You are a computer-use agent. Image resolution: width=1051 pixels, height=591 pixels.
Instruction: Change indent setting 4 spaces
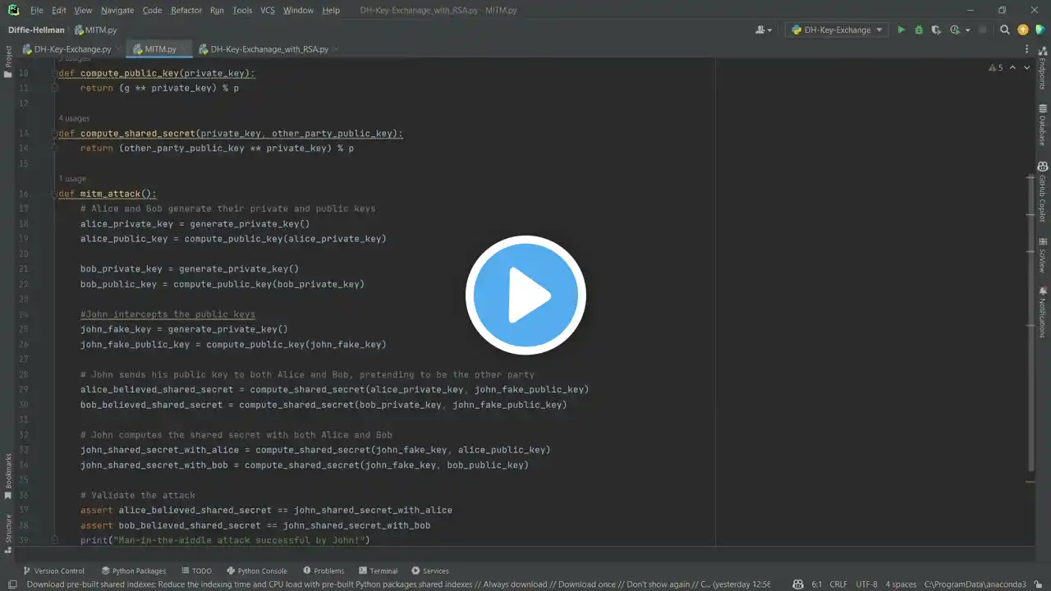coord(901,584)
